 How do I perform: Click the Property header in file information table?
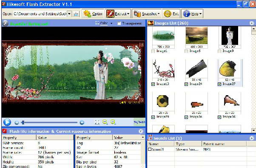click(x=19, y=138)
